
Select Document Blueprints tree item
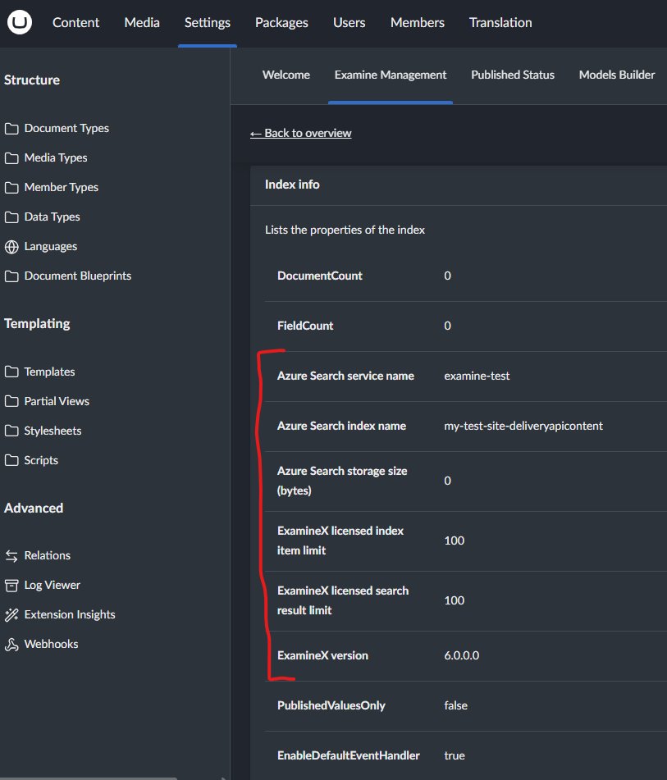point(78,276)
